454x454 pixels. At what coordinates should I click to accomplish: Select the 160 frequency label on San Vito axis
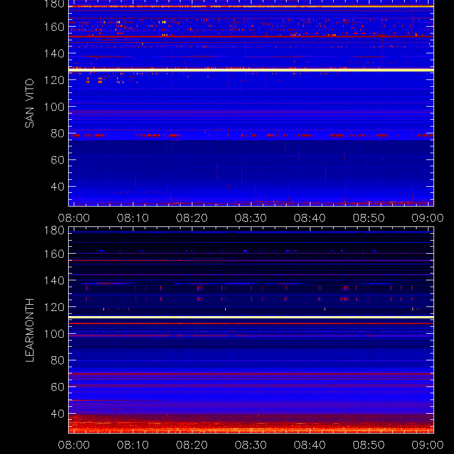point(54,27)
